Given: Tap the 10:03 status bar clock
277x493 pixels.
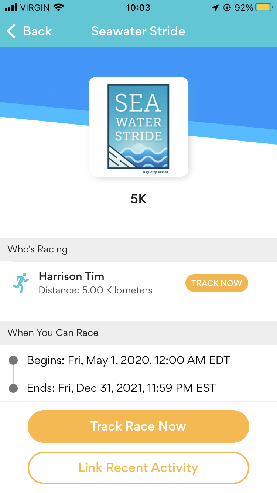Looking at the screenshot, I should click(x=138, y=8).
